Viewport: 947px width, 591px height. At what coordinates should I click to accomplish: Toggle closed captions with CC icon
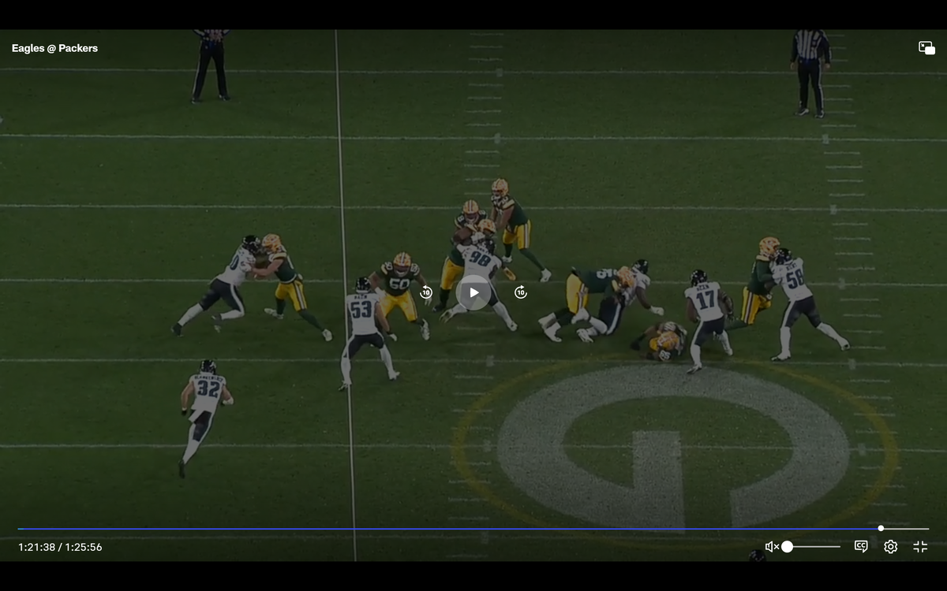861,546
